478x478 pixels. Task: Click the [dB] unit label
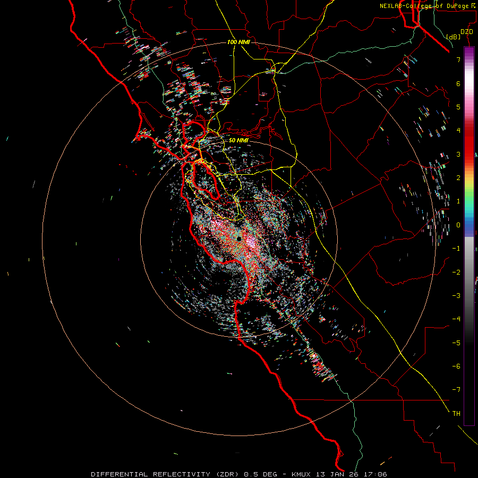(x=453, y=37)
